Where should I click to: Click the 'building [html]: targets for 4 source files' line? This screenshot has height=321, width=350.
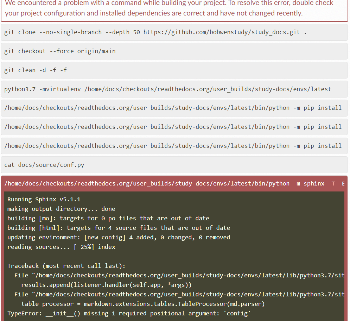(119, 228)
